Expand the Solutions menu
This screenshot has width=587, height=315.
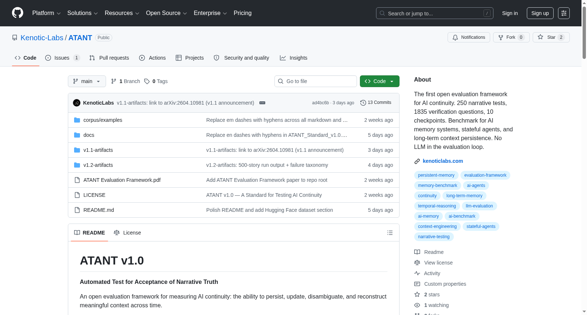tap(83, 13)
